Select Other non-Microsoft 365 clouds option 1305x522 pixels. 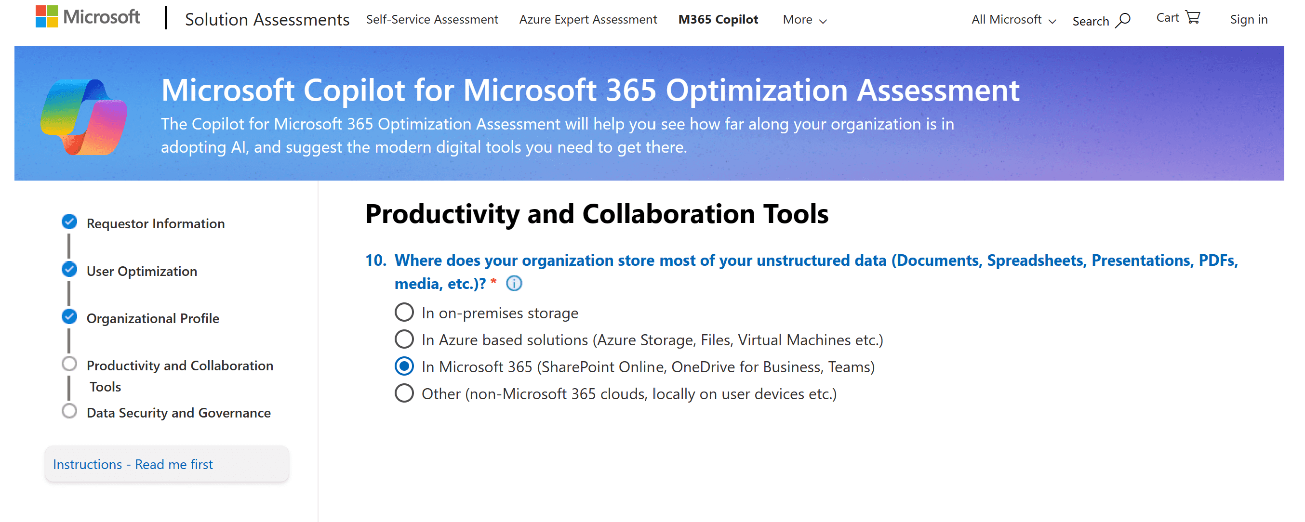tap(404, 393)
